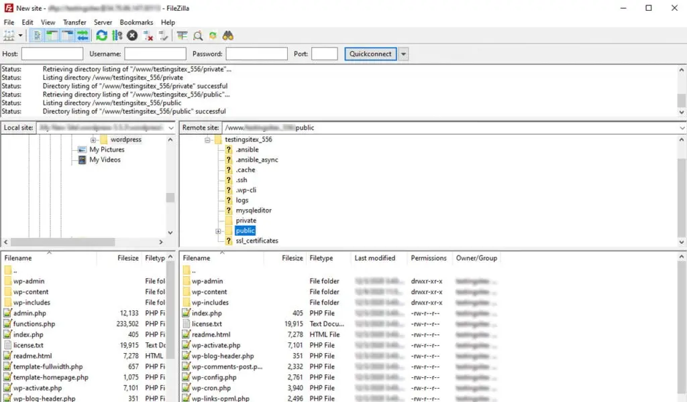Viewport: 687px width, 402px height.
Task: Cancel the current operation
Action: pyautogui.click(x=132, y=36)
